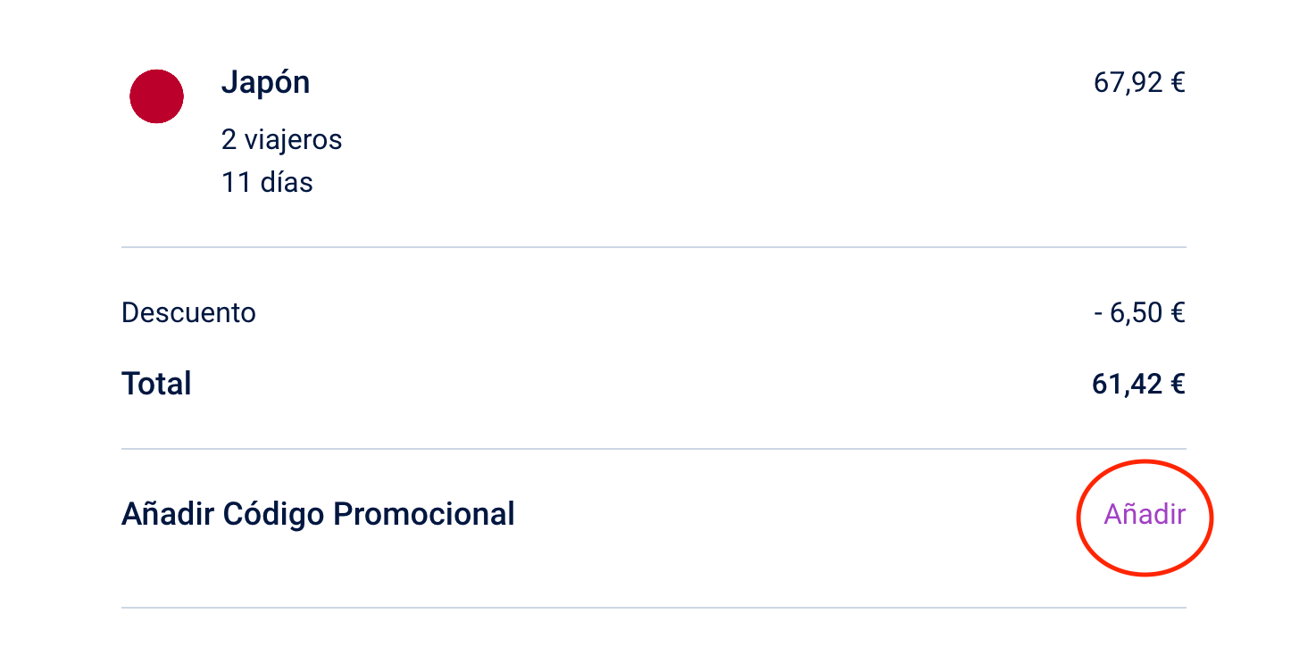Click the red Japan flag icon
Viewport: 1291px width, 655px height.
point(156,96)
